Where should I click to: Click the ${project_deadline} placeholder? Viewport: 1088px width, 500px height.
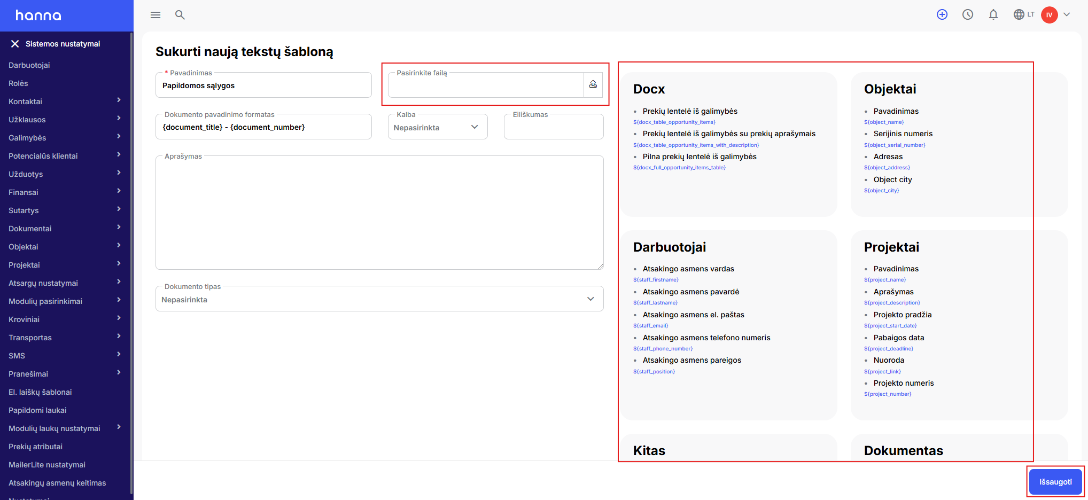[x=889, y=349]
